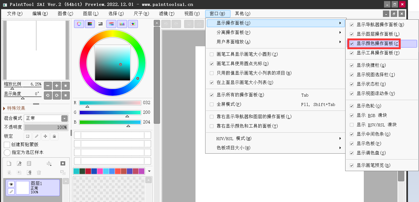
Task: Open the perspective ruler icon menu
Action: click(49, 163)
